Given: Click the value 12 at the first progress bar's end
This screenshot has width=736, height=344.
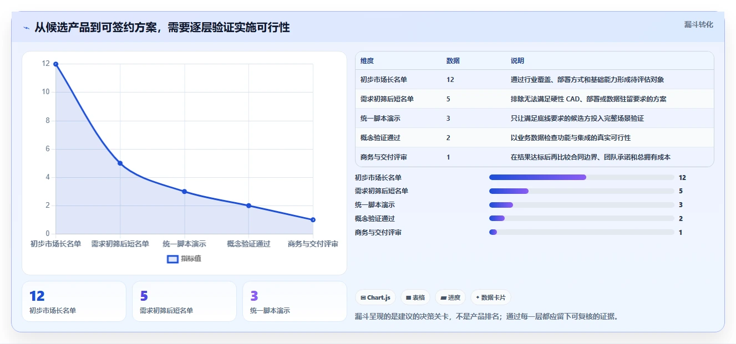Looking at the screenshot, I should coord(682,178).
